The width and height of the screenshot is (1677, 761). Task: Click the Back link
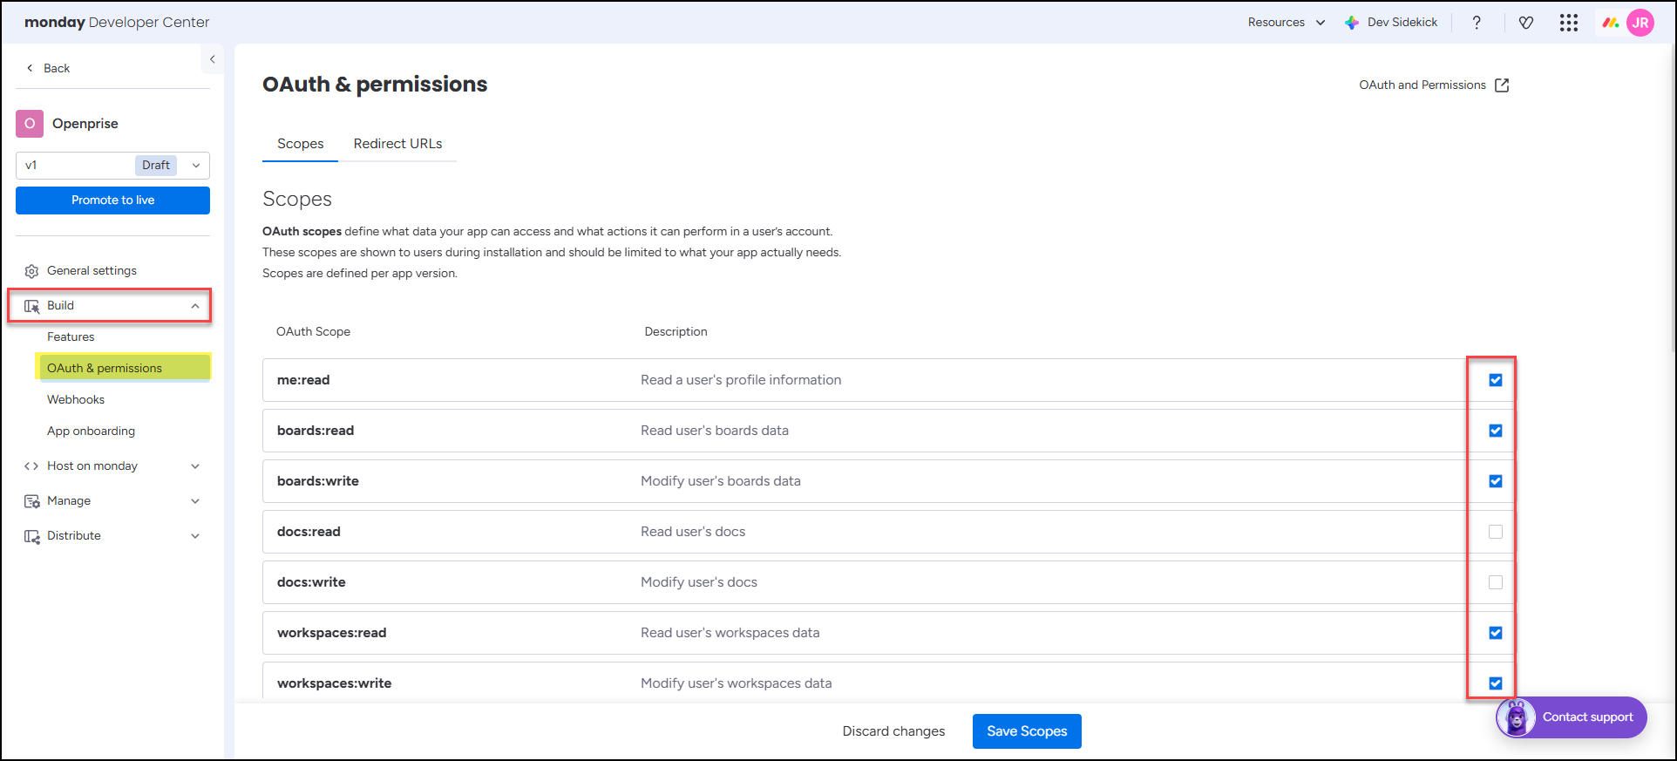coord(57,68)
